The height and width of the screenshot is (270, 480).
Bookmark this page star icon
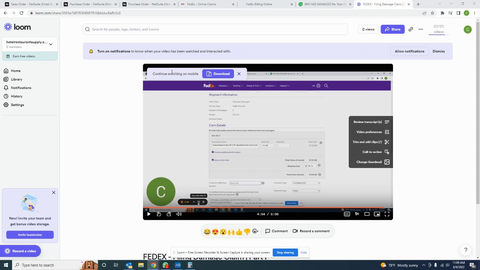pos(432,13)
